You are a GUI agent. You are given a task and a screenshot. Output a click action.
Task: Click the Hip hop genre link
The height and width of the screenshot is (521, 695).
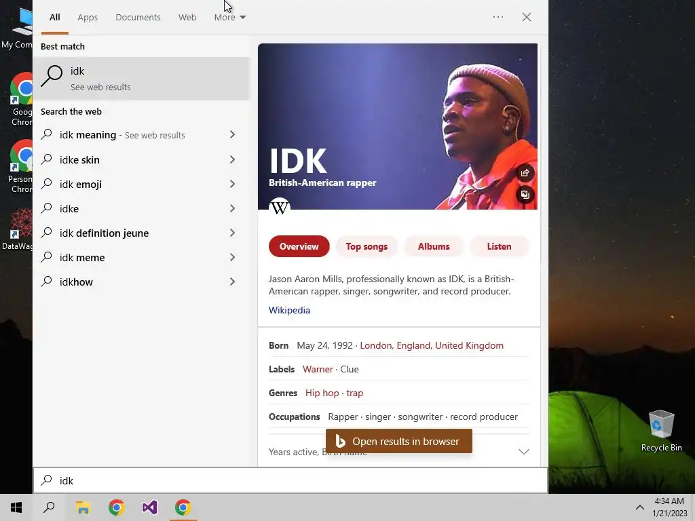coord(322,393)
